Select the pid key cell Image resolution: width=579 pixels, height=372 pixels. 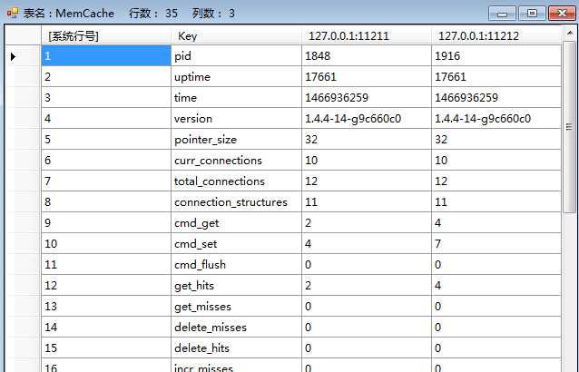tap(236, 56)
